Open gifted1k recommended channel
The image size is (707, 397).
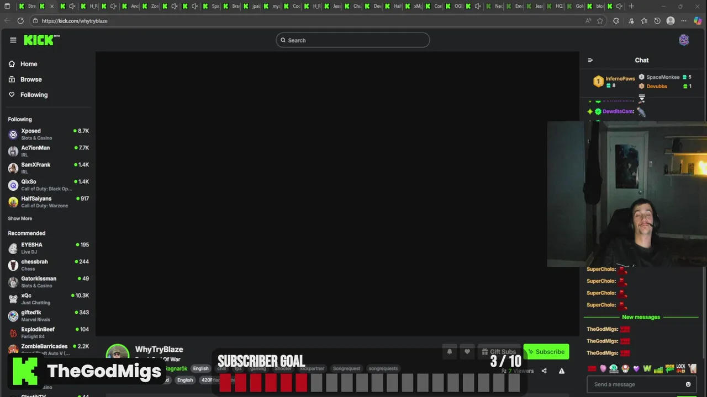49,315
